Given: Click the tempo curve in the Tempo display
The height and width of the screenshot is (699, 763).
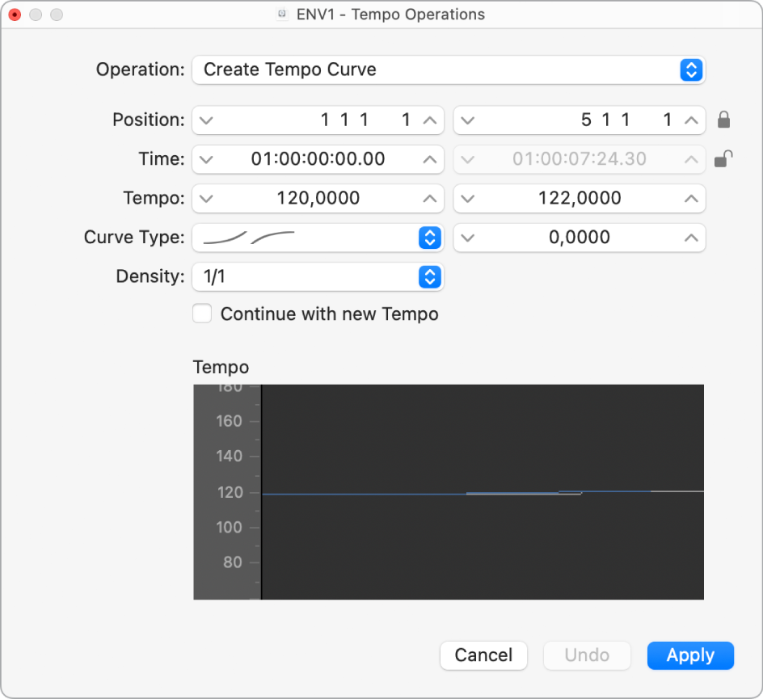Looking at the screenshot, I should (445, 493).
